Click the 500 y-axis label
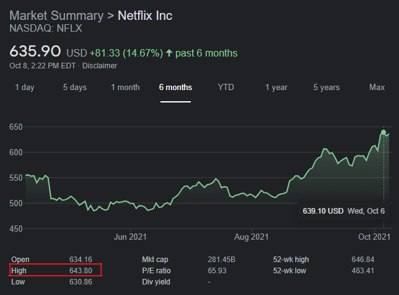Image resolution: width=399 pixels, height=295 pixels. pos(16,204)
